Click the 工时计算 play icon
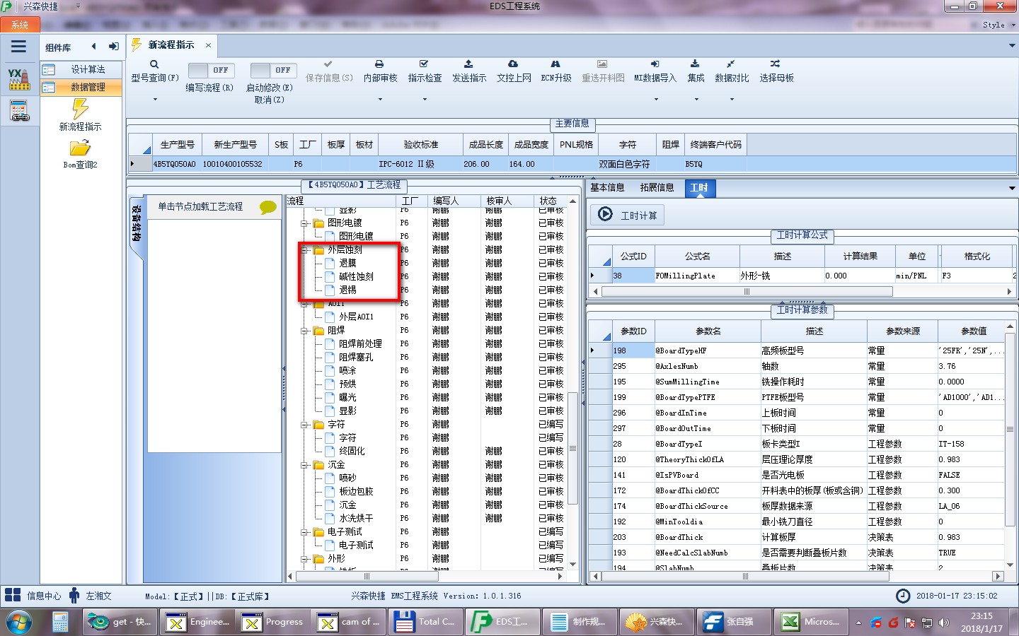The width and height of the screenshot is (1019, 636). pyautogui.click(x=605, y=214)
